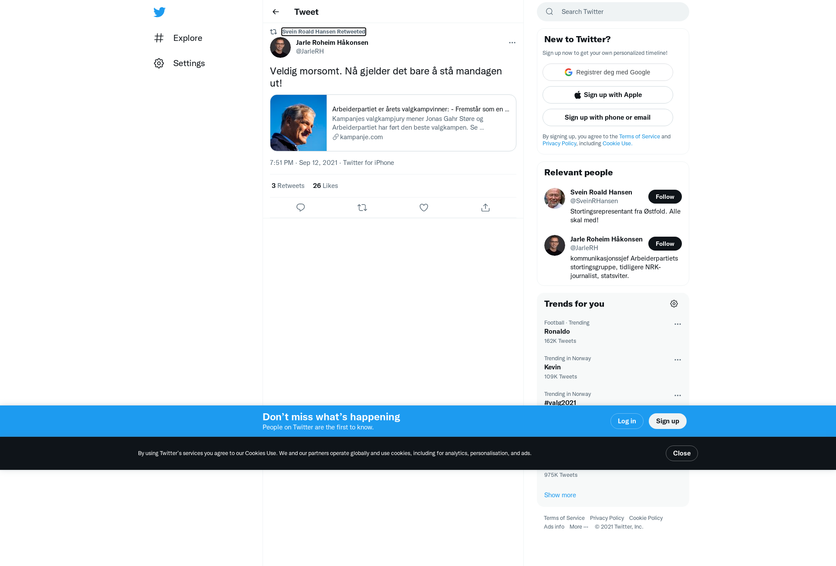Click Sign up with Apple button
The height and width of the screenshot is (566, 836).
coord(608,95)
